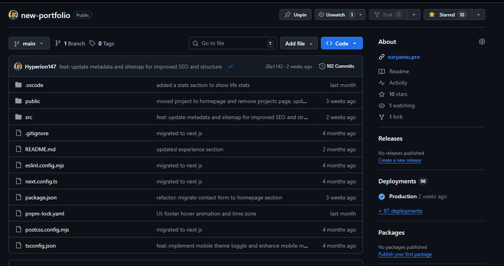Click the Deployments heading
The width and height of the screenshot is (504, 266).
[397, 181]
